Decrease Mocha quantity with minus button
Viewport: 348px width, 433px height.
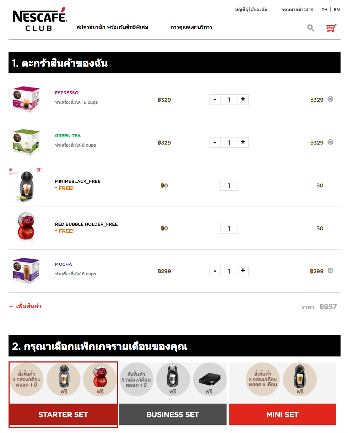[x=215, y=271]
